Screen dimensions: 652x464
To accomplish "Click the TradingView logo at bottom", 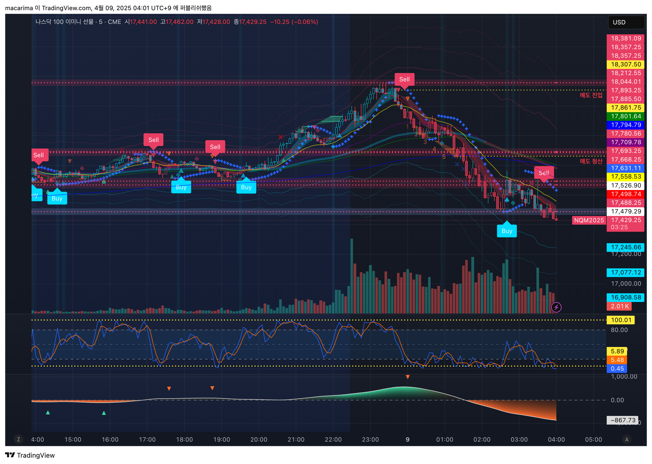I will [30, 455].
